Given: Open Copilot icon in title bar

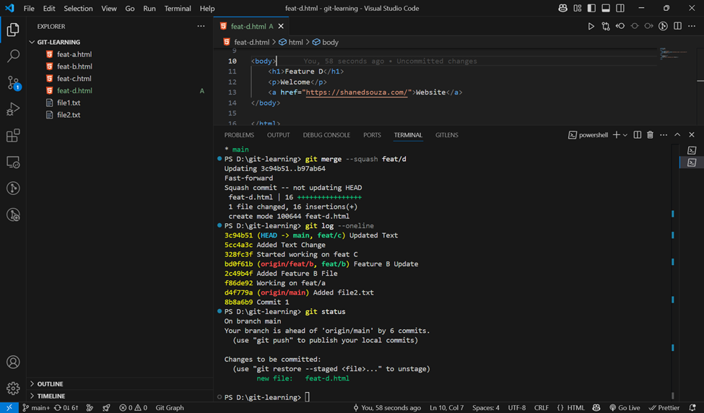Looking at the screenshot, I should click(x=562, y=8).
